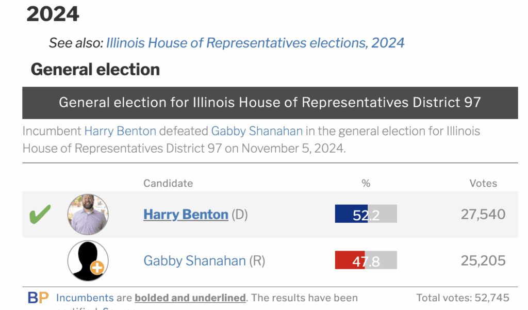Screen dimensions: 528x310
Task: Open Harry Benton's candidate photo
Action: point(88,215)
